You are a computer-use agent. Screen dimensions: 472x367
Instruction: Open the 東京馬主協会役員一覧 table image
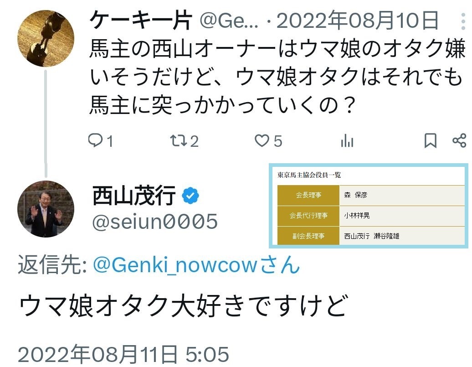tap(369, 206)
